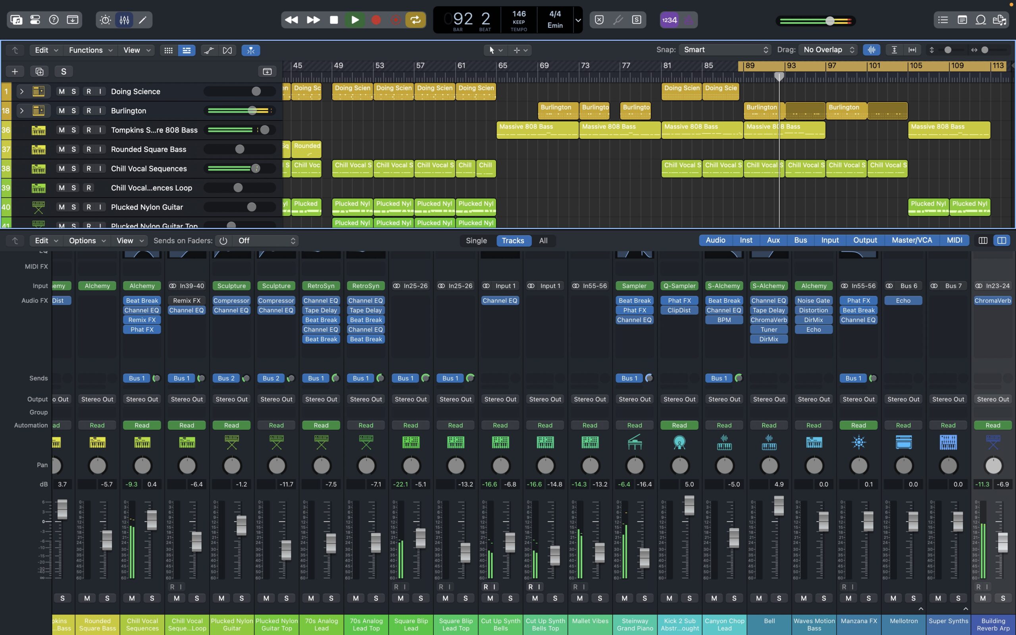
Task: Open the Drag No Overlap dropdown
Action: tap(828, 50)
